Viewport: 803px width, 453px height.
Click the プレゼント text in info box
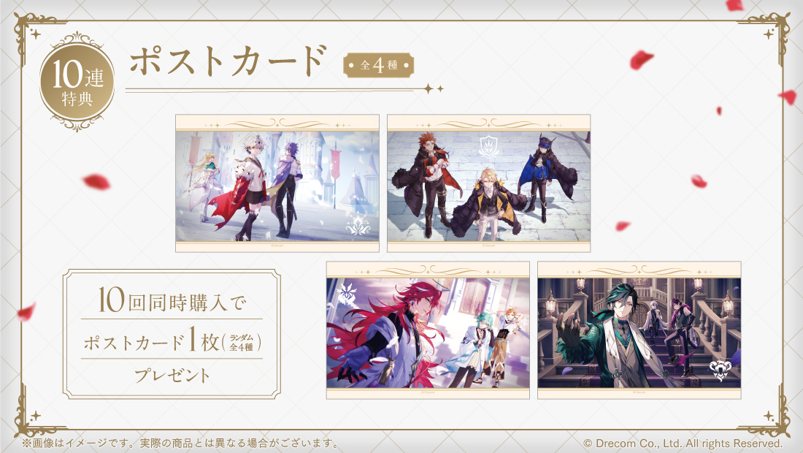(172, 376)
